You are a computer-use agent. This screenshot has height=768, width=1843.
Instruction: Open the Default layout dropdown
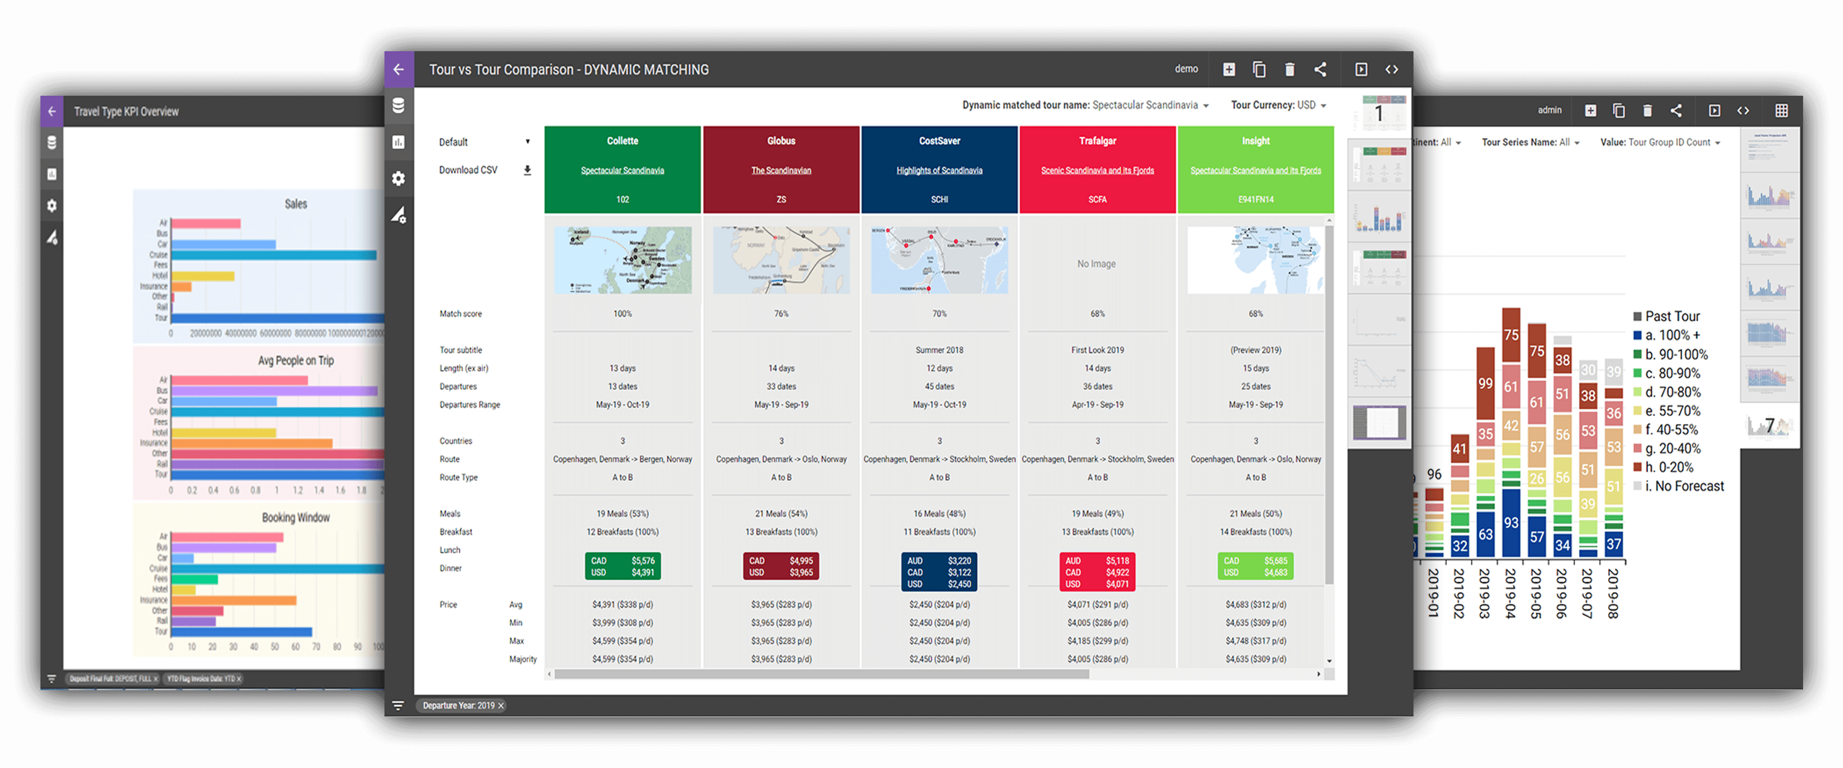pos(484,142)
